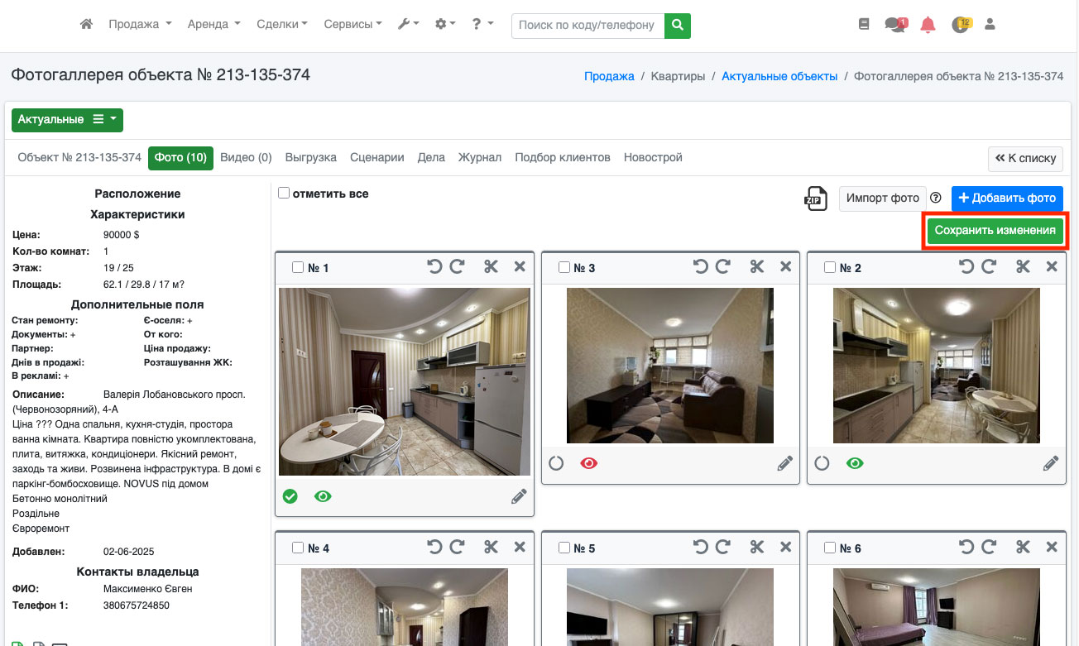Set photo № 2 as main photo
Image resolution: width=1079 pixels, height=646 pixels.
[822, 463]
